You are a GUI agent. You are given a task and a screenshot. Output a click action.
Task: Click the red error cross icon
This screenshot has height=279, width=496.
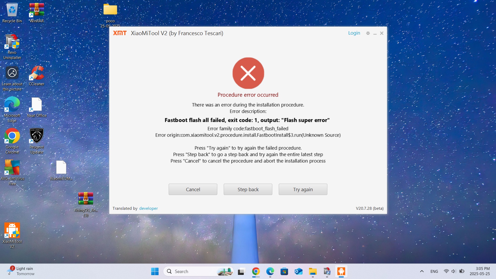click(248, 73)
